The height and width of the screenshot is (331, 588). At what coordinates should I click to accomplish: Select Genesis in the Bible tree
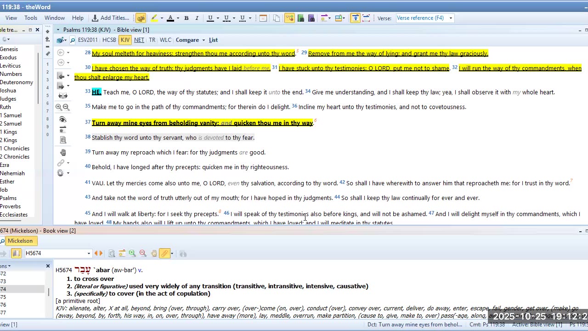9,49
